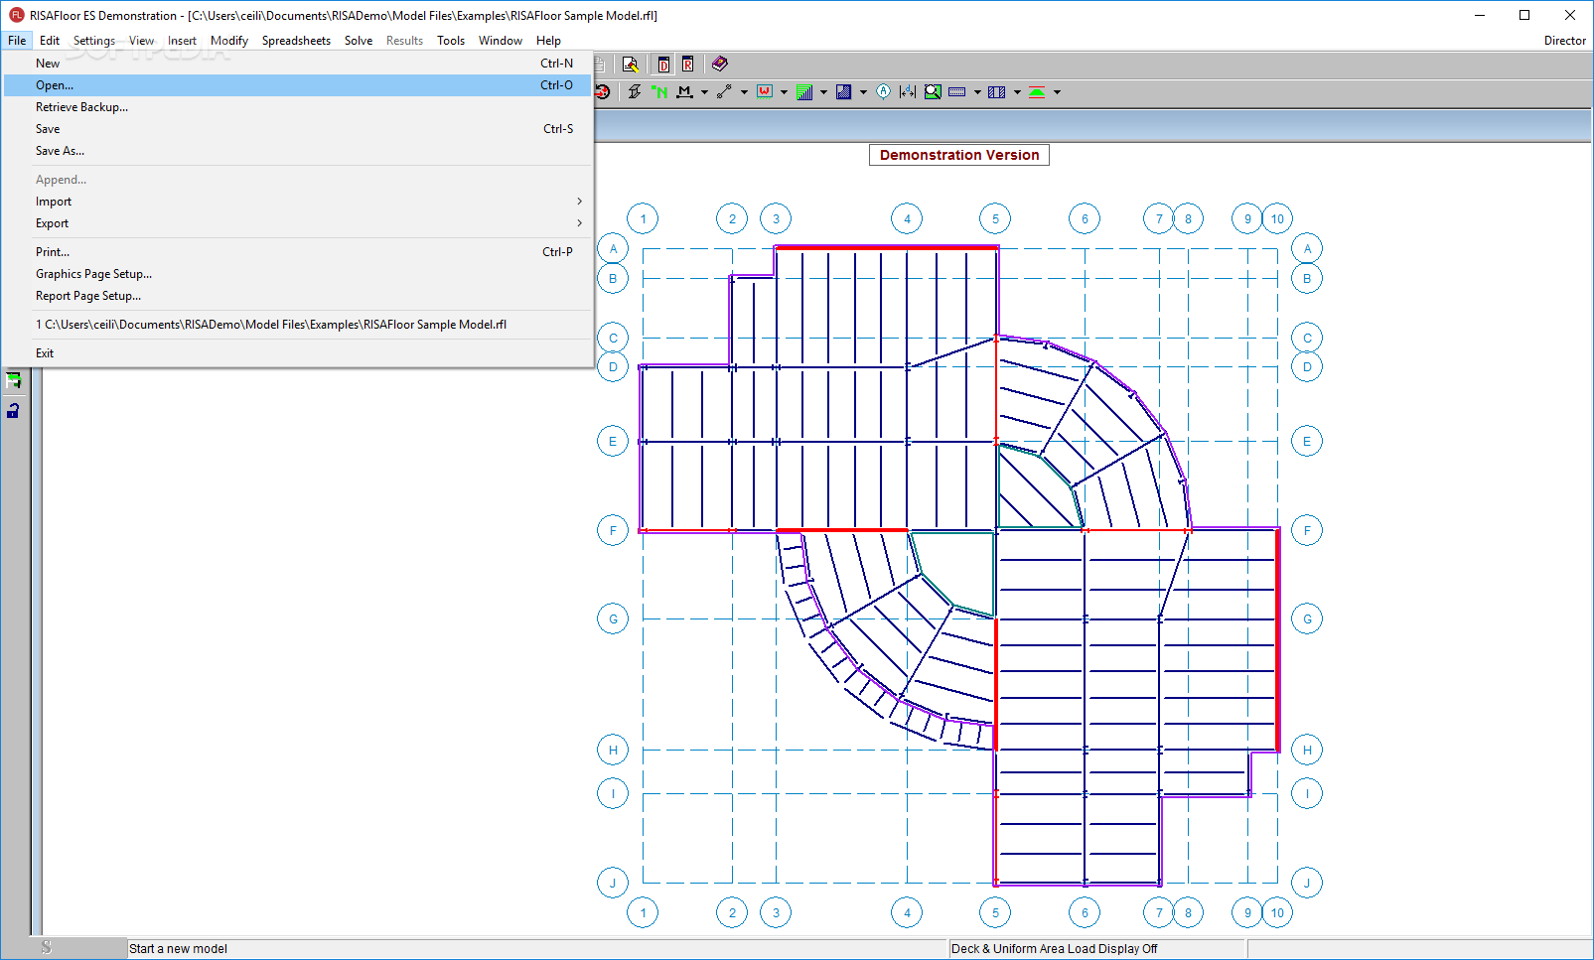Click the red W load display icon
This screenshot has width=1594, height=960.
[x=764, y=91]
